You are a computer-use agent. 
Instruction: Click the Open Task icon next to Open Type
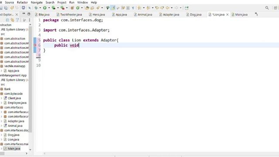click(x=92, y=8)
